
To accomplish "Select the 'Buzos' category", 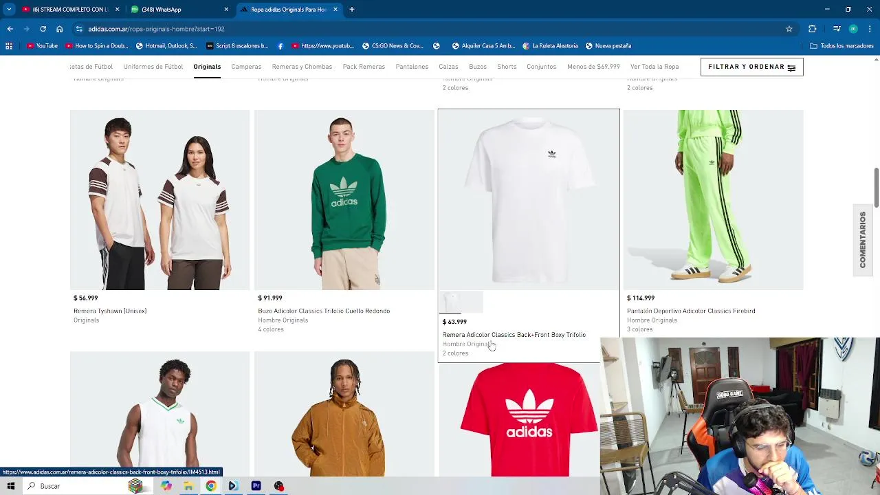I will pos(478,67).
